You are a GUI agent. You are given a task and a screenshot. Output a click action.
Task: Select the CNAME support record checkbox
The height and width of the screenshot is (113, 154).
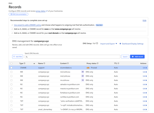point(11,68)
